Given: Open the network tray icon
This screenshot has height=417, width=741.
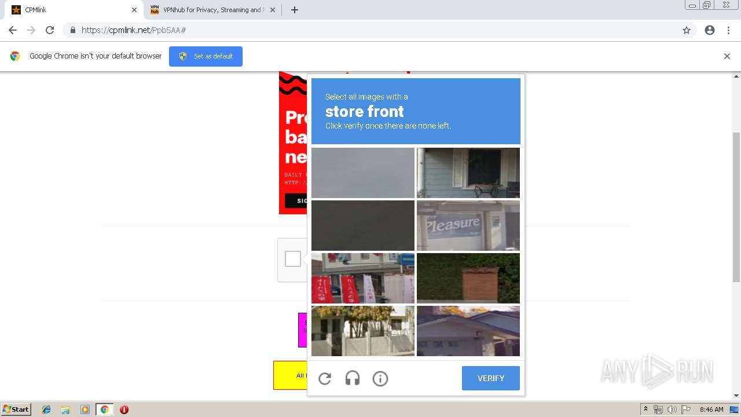Looking at the screenshot, I should [x=658, y=409].
